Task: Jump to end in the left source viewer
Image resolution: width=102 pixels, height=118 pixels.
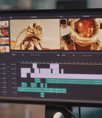Action: pyautogui.click(x=39, y=55)
